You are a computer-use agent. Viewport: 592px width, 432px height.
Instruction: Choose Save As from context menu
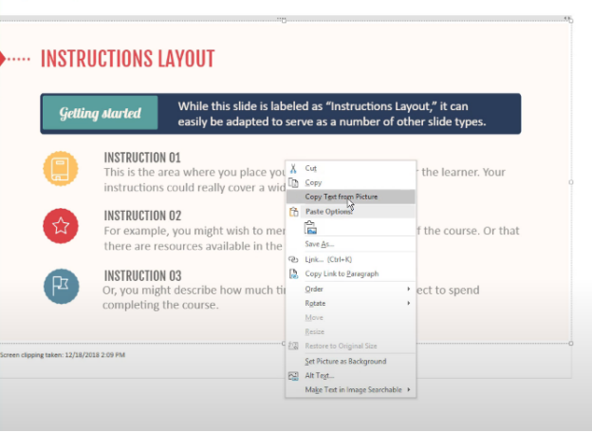pyautogui.click(x=319, y=244)
